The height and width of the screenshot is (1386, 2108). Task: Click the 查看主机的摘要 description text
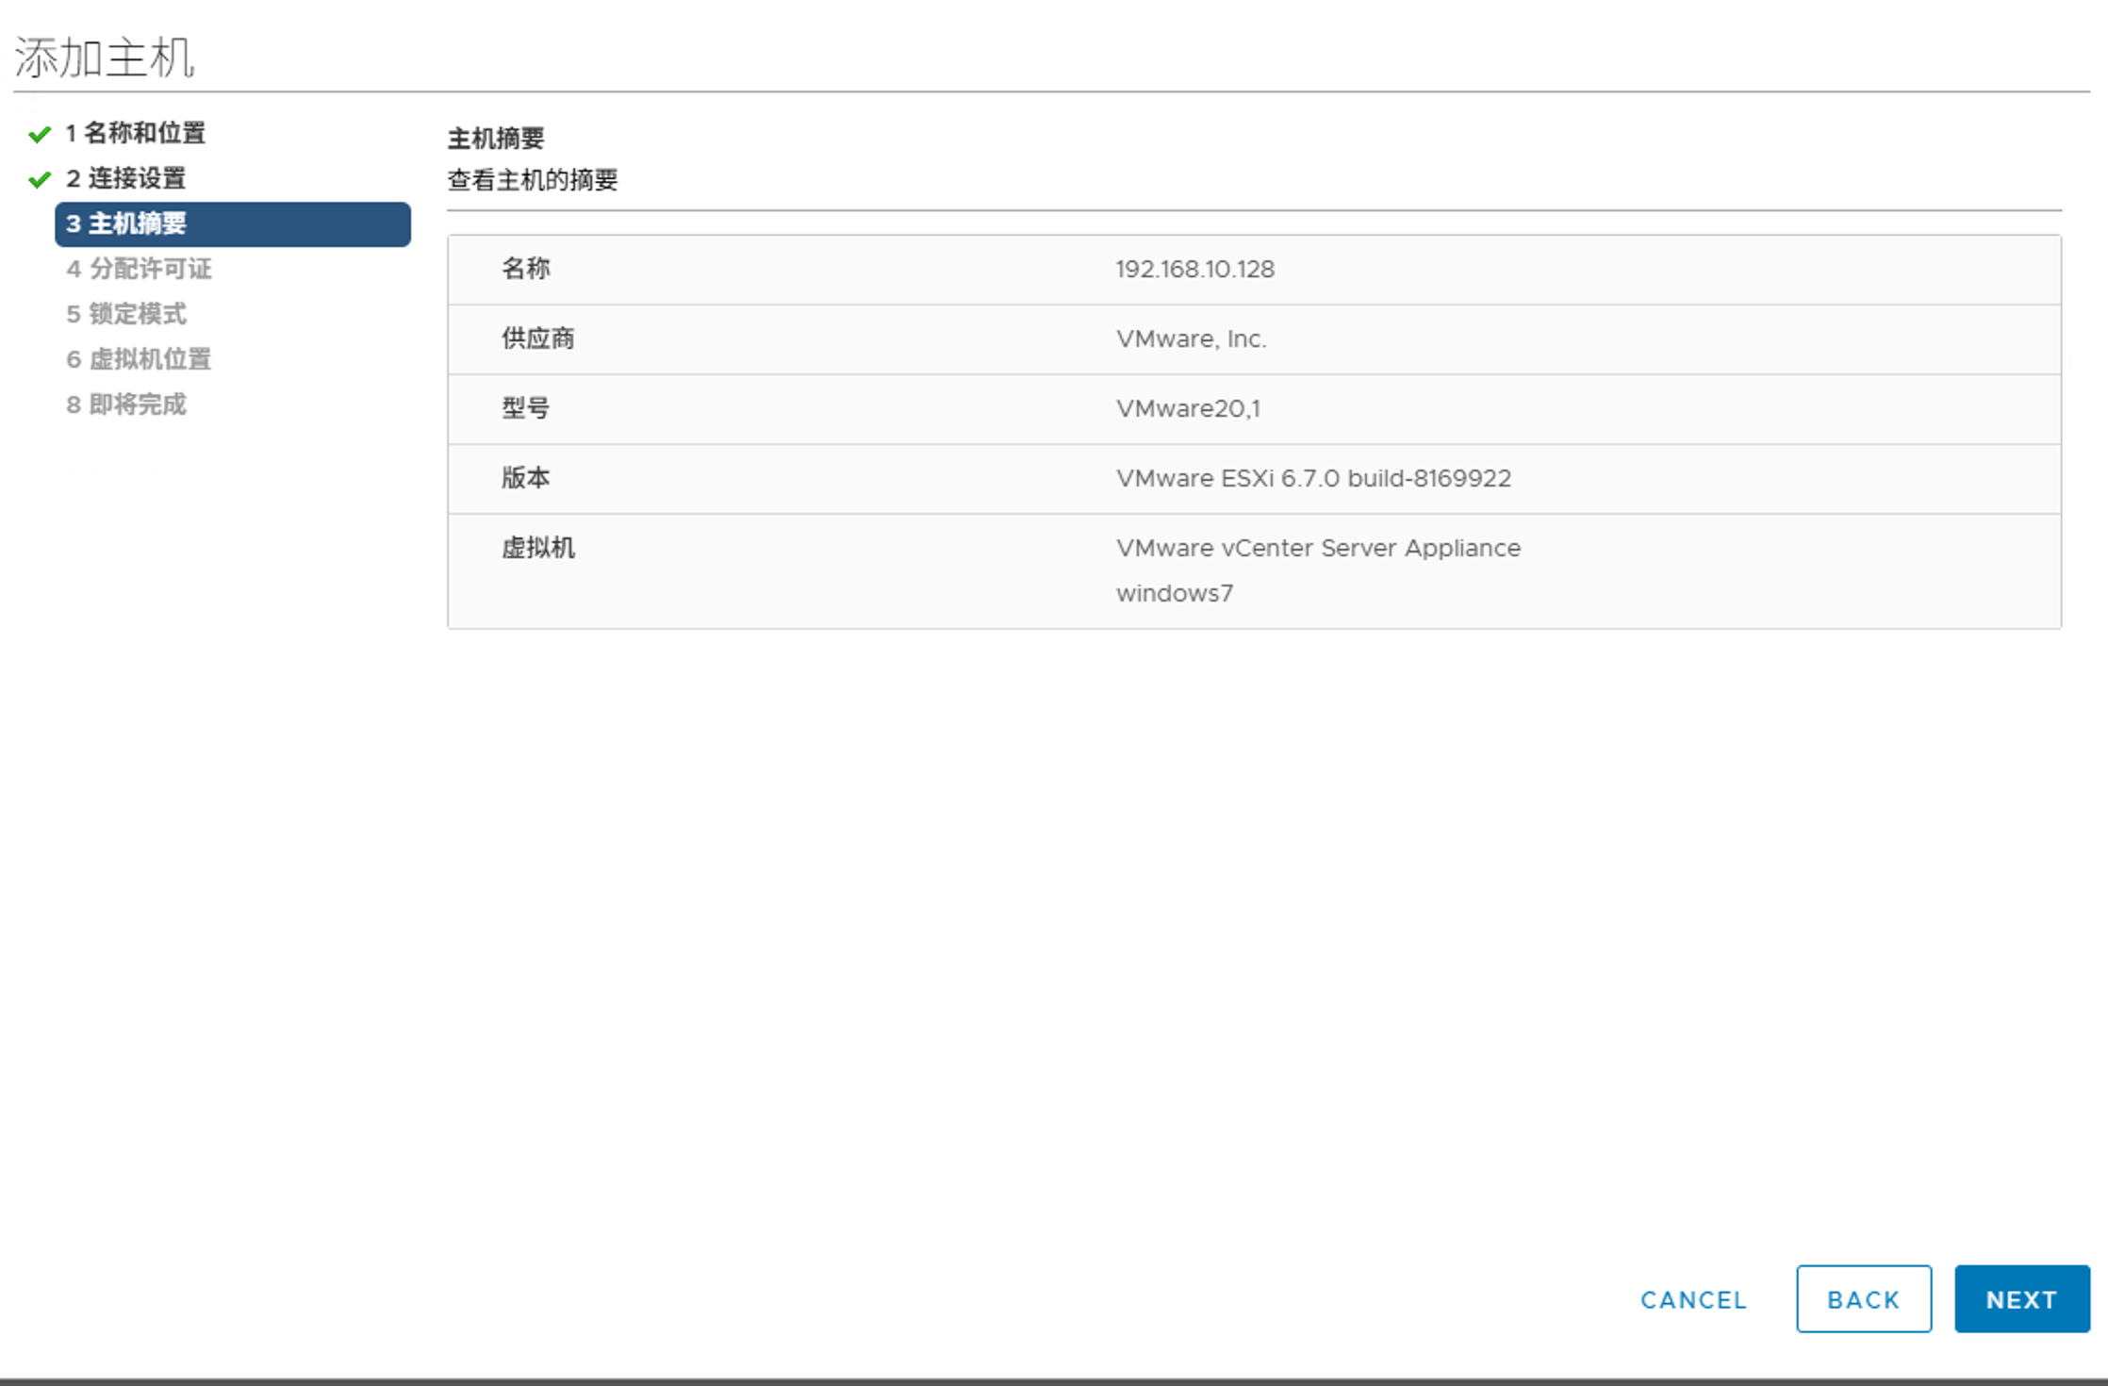532,180
